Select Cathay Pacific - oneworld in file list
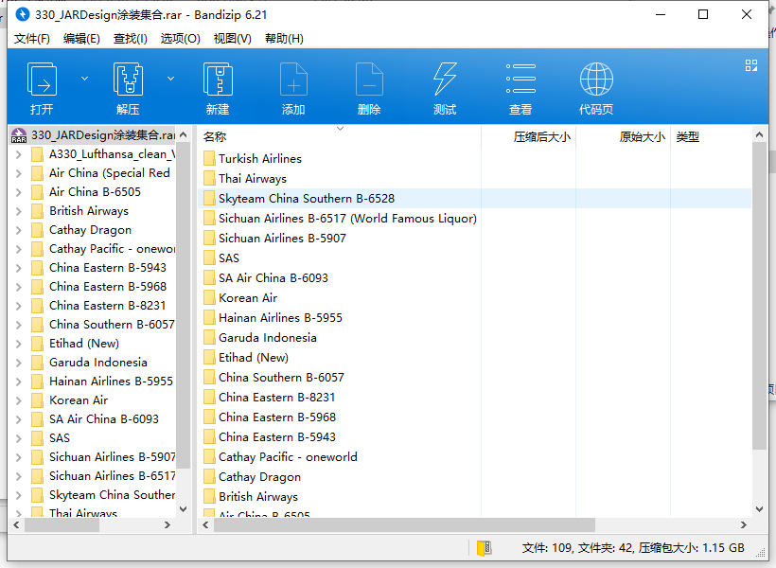This screenshot has height=568, width=776. pyautogui.click(x=288, y=457)
